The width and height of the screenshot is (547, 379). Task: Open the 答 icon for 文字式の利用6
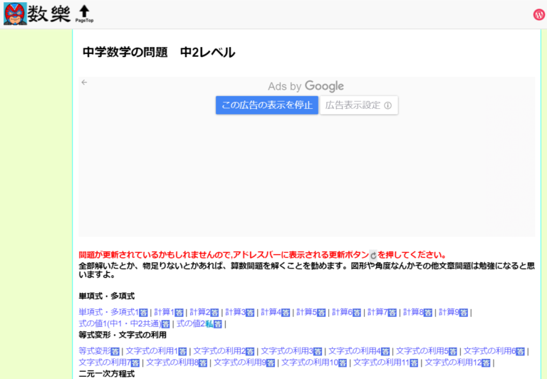pyautogui.click(x=520, y=351)
